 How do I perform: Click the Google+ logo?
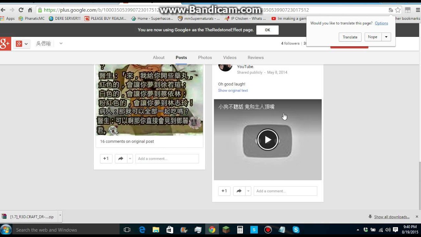[x=5, y=43]
